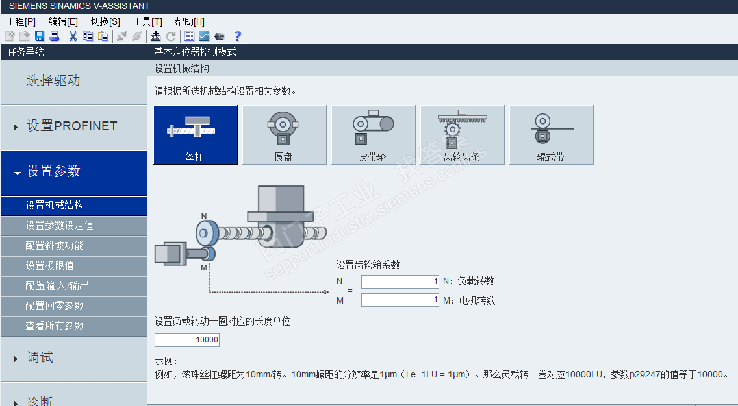This screenshot has width=738, height=406.
Task: Click the N 负载转数 input field
Action: coord(400,281)
